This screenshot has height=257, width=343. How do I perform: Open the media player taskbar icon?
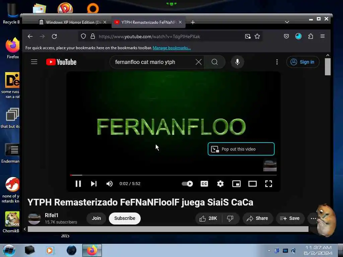click(50, 250)
